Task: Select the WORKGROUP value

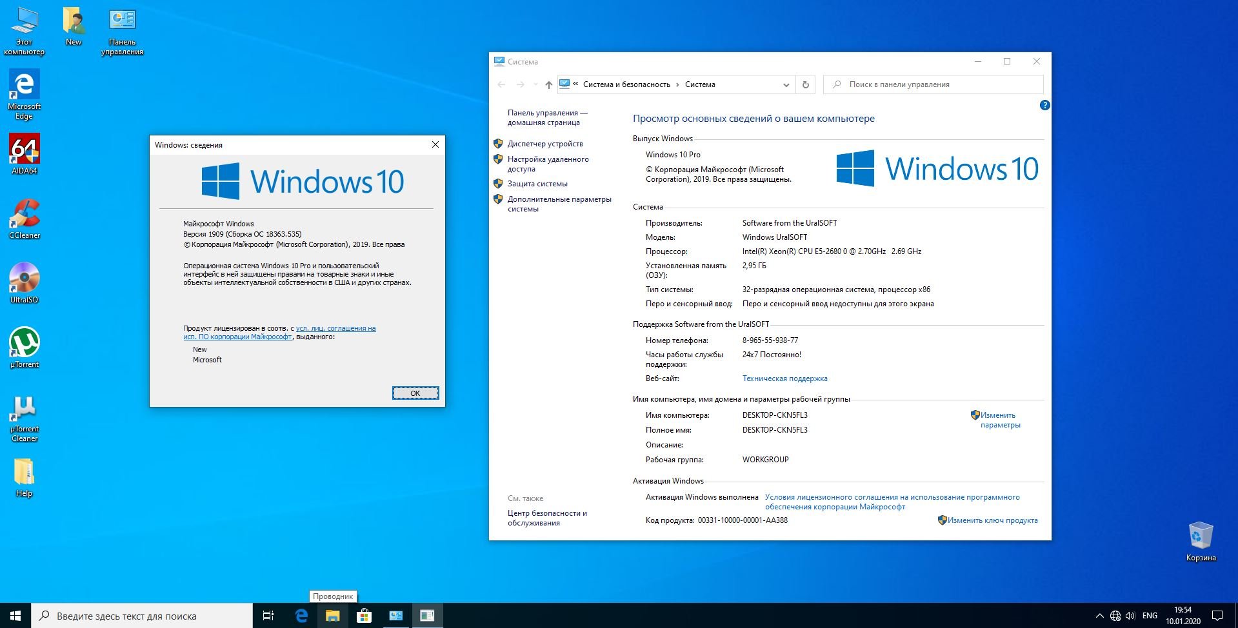Action: (765, 460)
